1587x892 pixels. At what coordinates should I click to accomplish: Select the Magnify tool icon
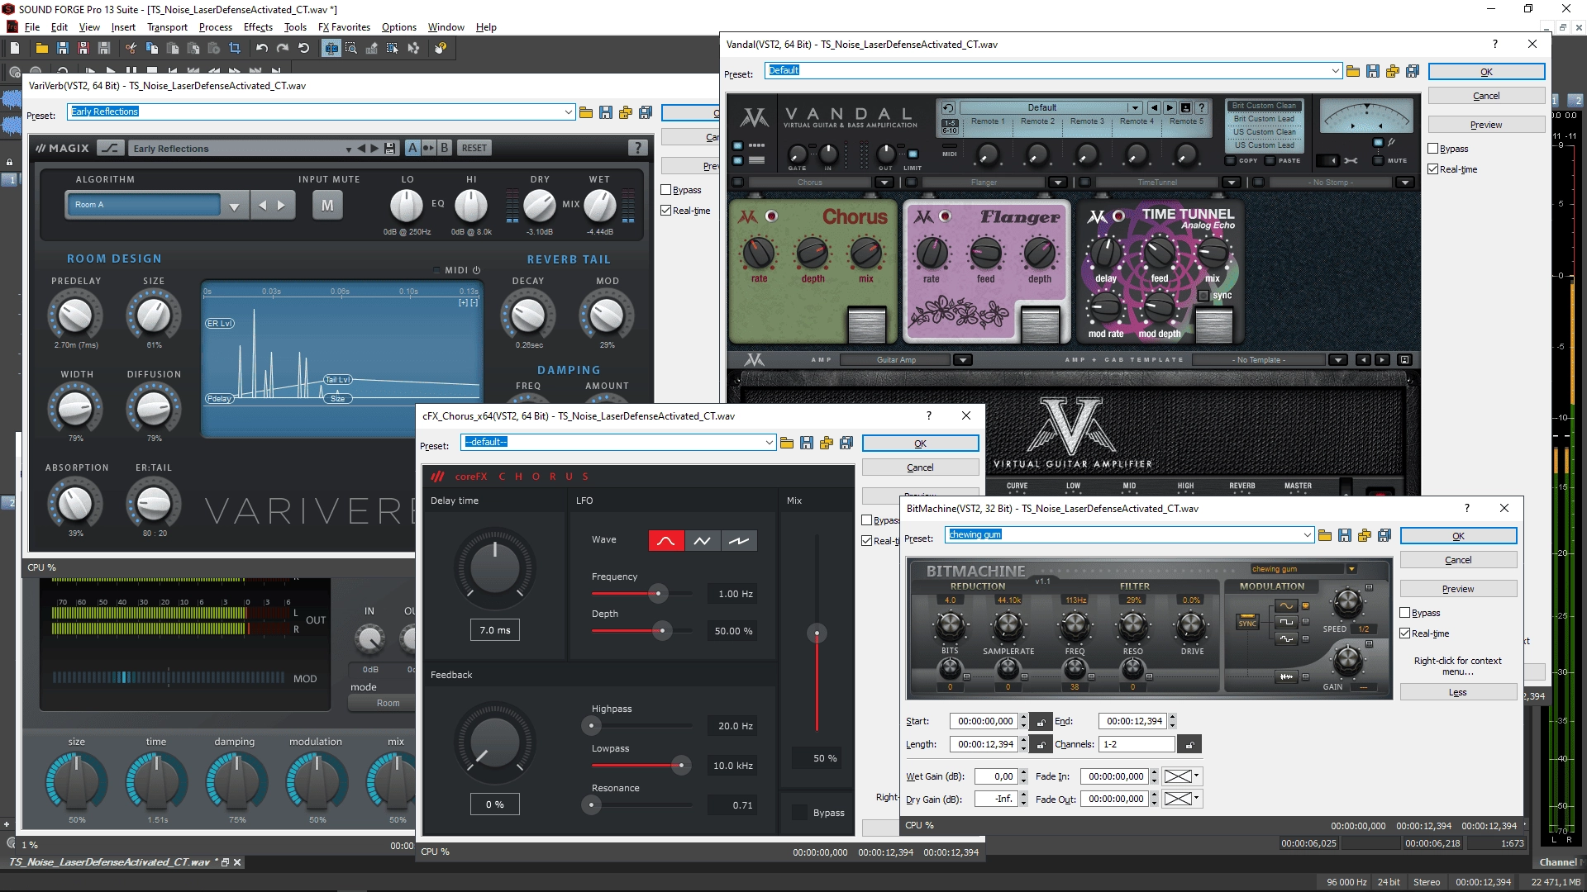point(351,48)
